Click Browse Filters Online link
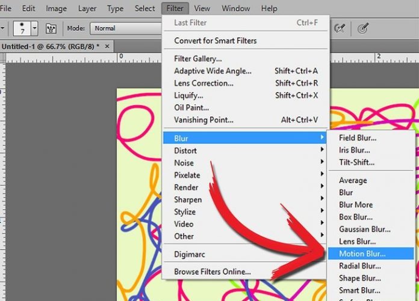The width and height of the screenshot is (419, 301). [x=212, y=272]
